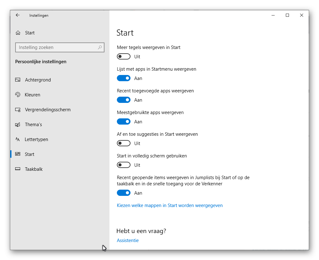Go to the Start home label
The image size is (319, 260).
[x=30, y=33]
